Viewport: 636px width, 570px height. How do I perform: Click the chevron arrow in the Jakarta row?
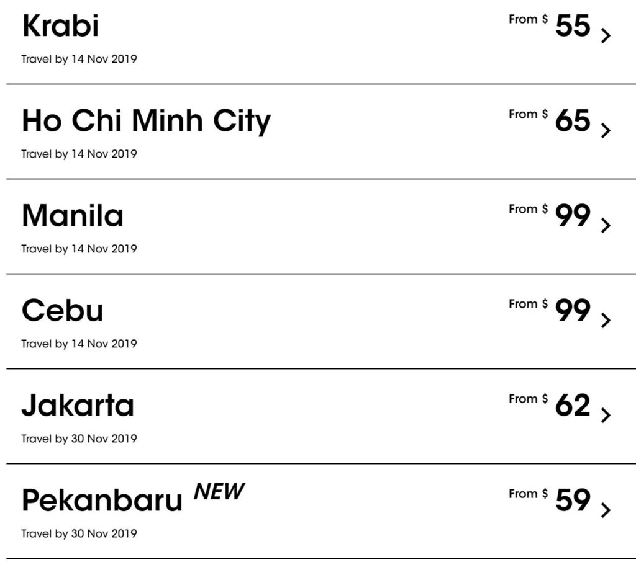[x=606, y=416]
